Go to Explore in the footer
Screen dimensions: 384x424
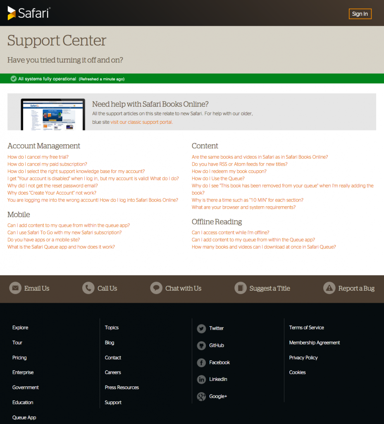click(20, 328)
